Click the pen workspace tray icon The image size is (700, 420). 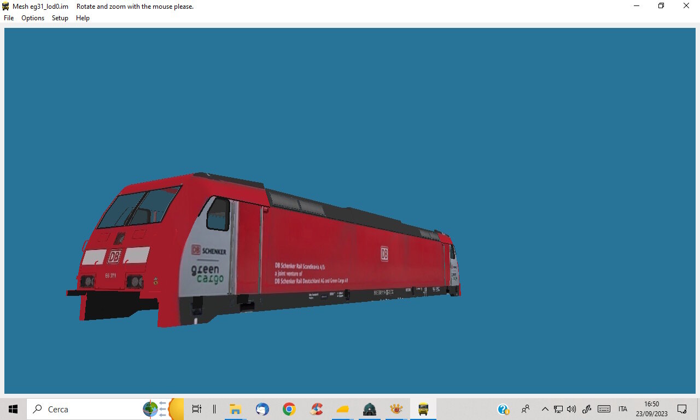coord(587,409)
